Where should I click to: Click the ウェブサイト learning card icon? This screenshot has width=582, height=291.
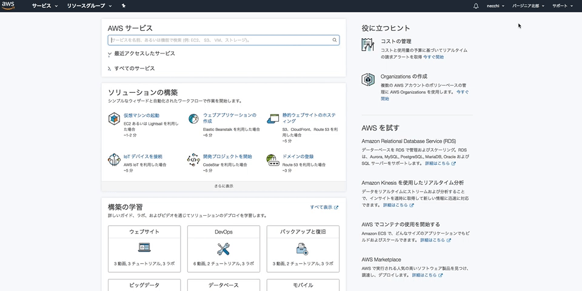coord(144,247)
